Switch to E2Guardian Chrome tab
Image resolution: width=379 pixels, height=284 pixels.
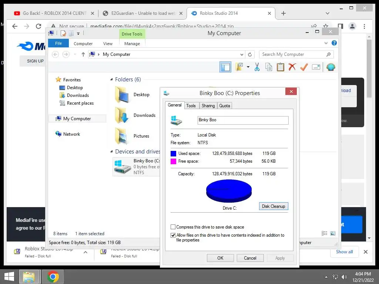tap(142, 13)
